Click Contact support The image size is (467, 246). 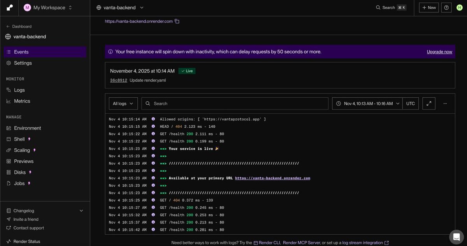(x=29, y=228)
